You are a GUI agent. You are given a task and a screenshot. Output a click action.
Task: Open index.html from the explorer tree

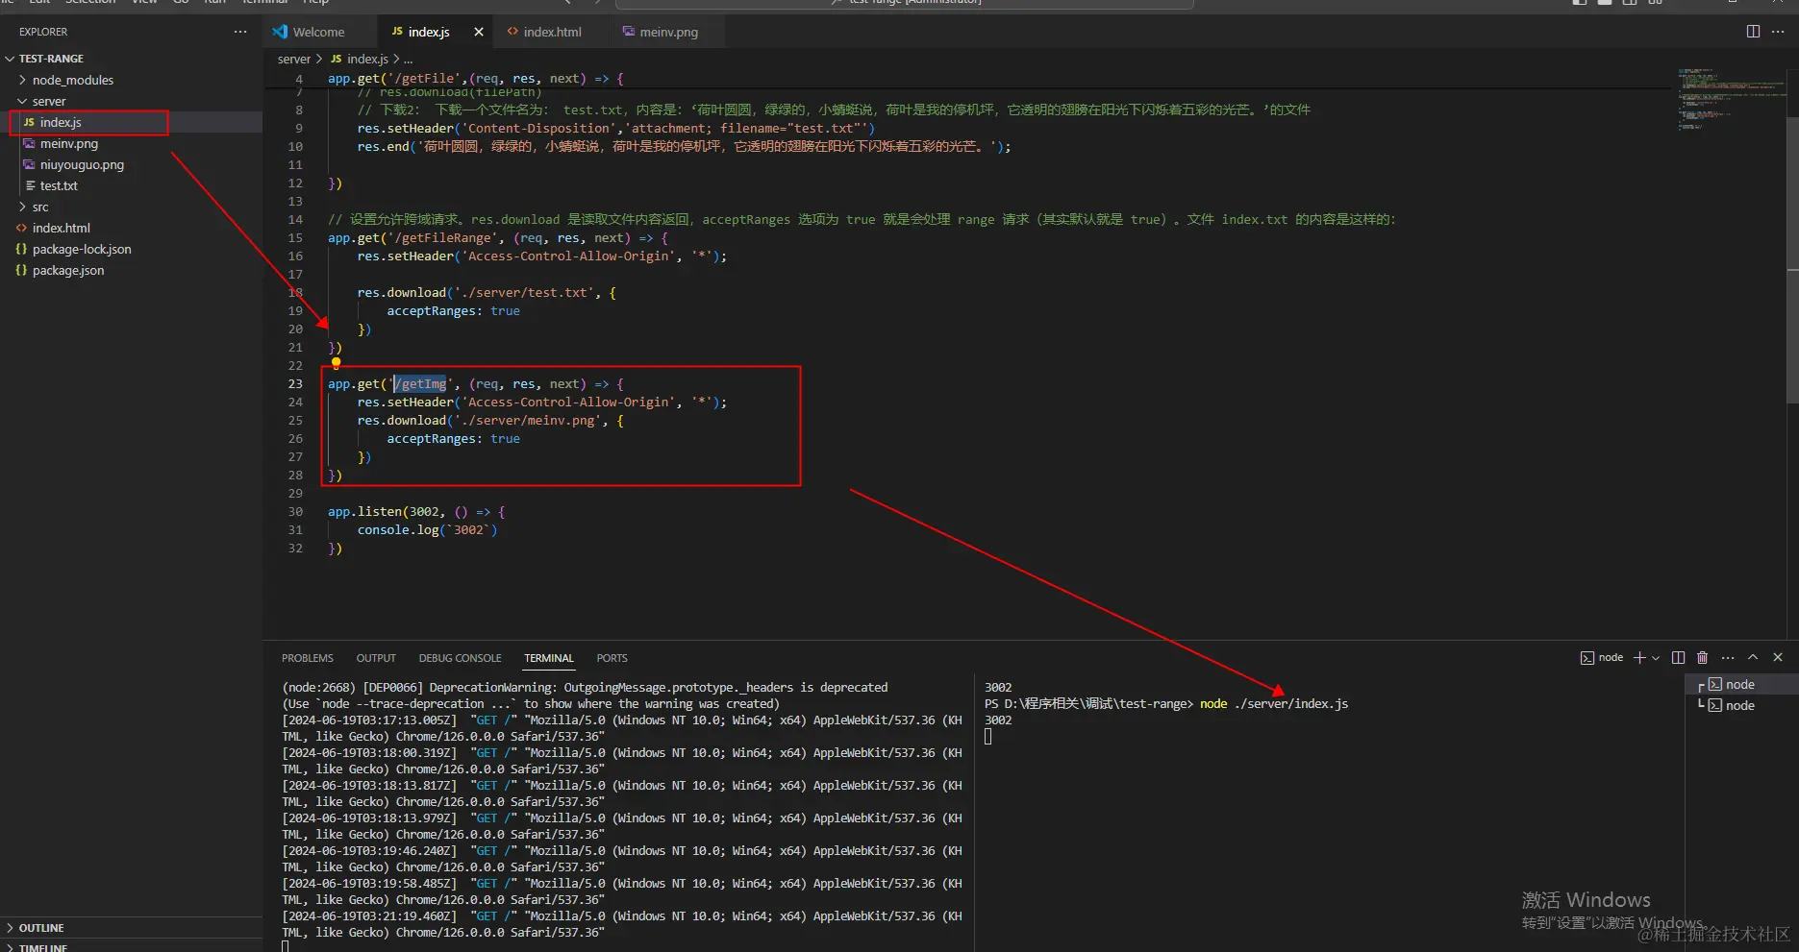(62, 228)
